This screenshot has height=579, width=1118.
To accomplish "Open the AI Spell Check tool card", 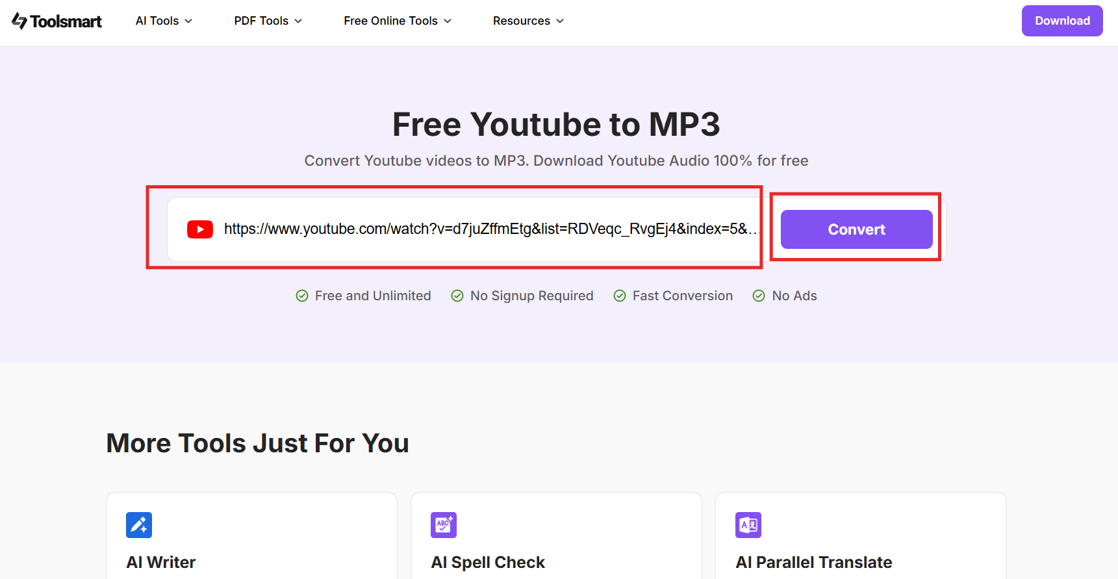I will click(556, 535).
